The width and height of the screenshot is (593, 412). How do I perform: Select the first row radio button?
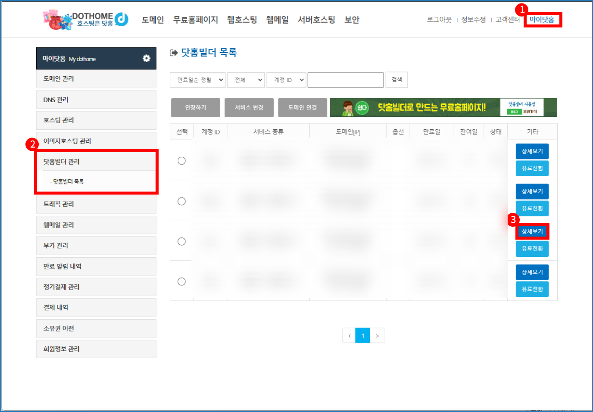[182, 161]
